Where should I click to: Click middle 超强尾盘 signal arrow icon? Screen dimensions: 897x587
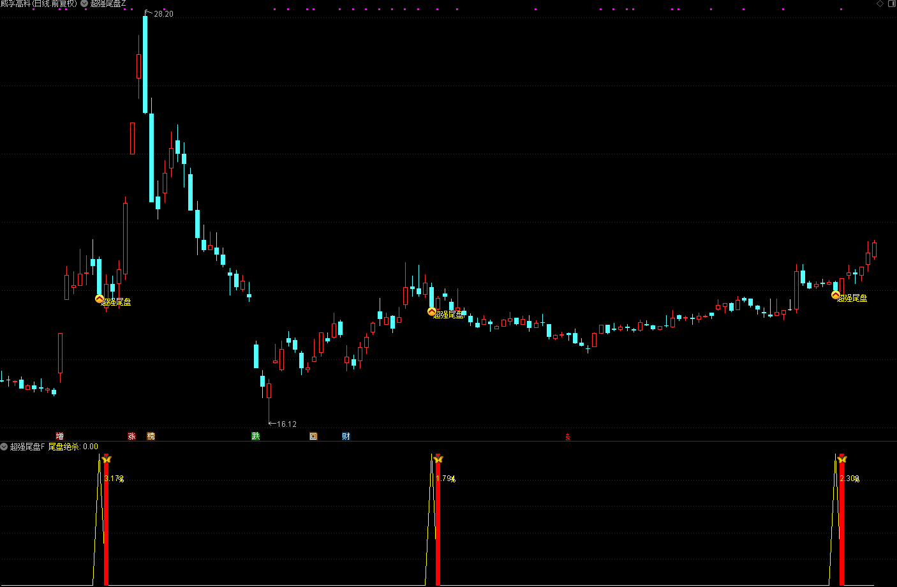pyautogui.click(x=432, y=311)
